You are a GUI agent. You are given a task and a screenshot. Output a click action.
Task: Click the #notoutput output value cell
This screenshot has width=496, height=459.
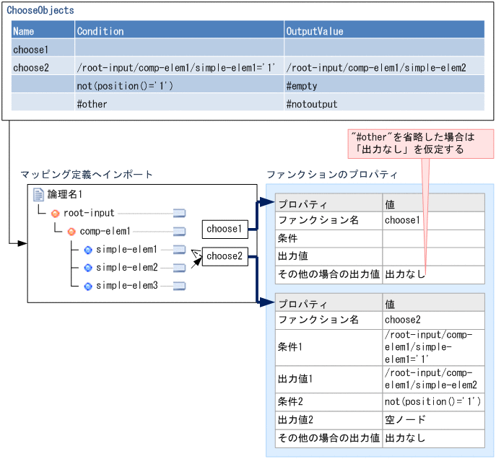[x=383, y=104]
